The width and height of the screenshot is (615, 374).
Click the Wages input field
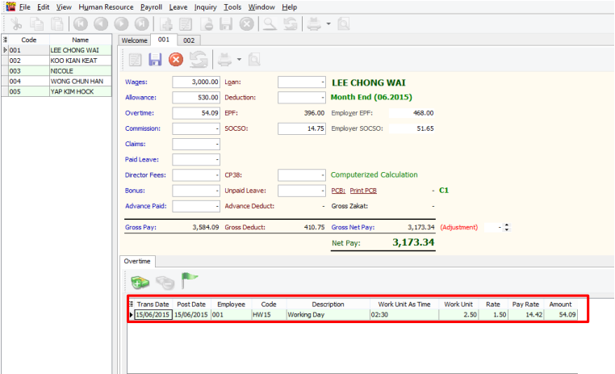point(196,82)
